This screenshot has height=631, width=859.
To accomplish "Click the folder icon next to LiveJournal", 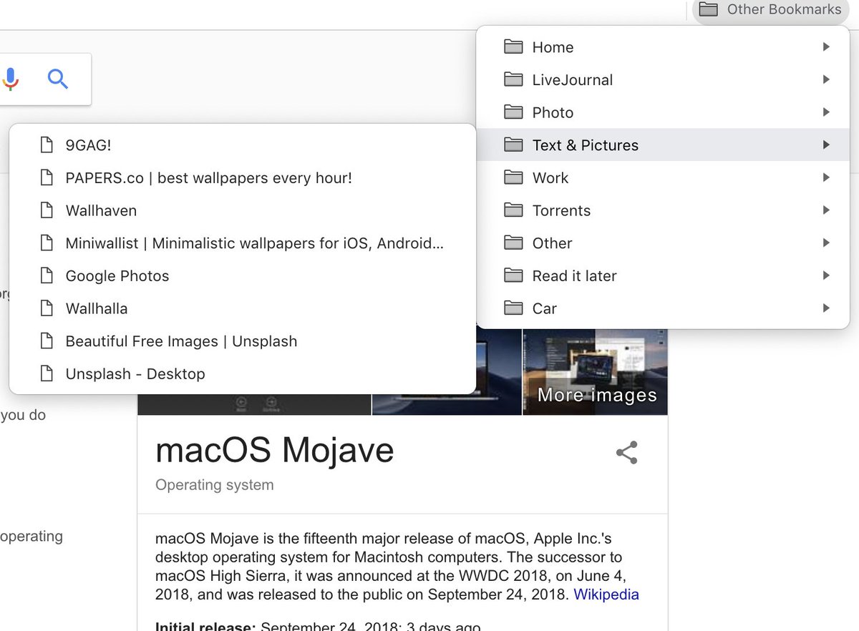I will (x=513, y=79).
